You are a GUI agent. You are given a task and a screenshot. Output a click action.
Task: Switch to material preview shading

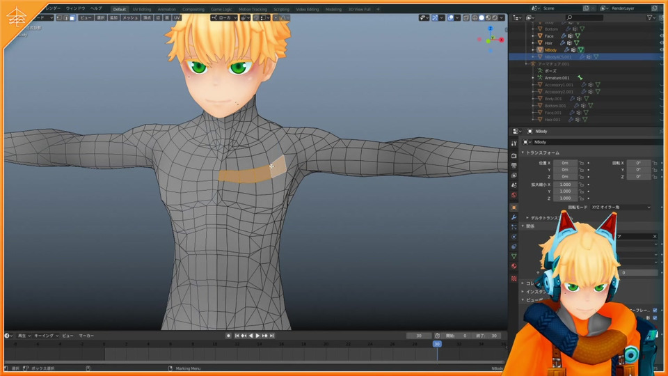[x=488, y=18]
